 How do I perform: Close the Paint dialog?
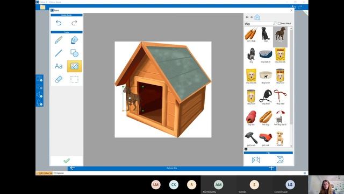(291, 10)
